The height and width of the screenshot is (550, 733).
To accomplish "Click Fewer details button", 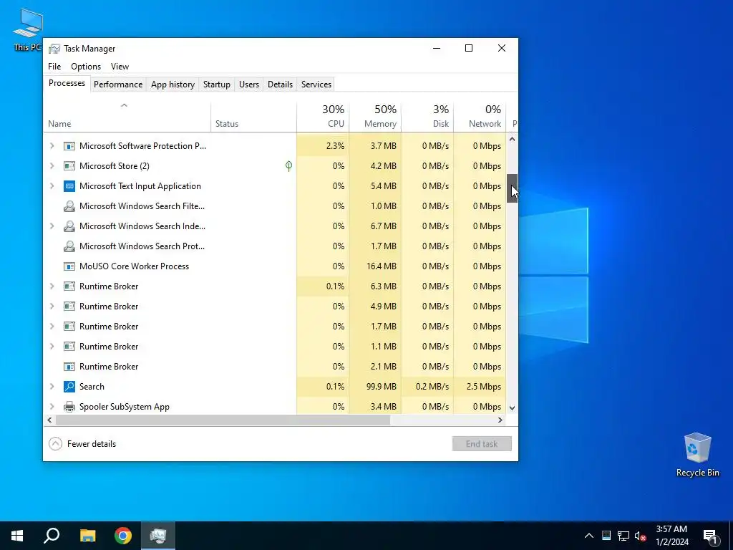I will pos(82,444).
